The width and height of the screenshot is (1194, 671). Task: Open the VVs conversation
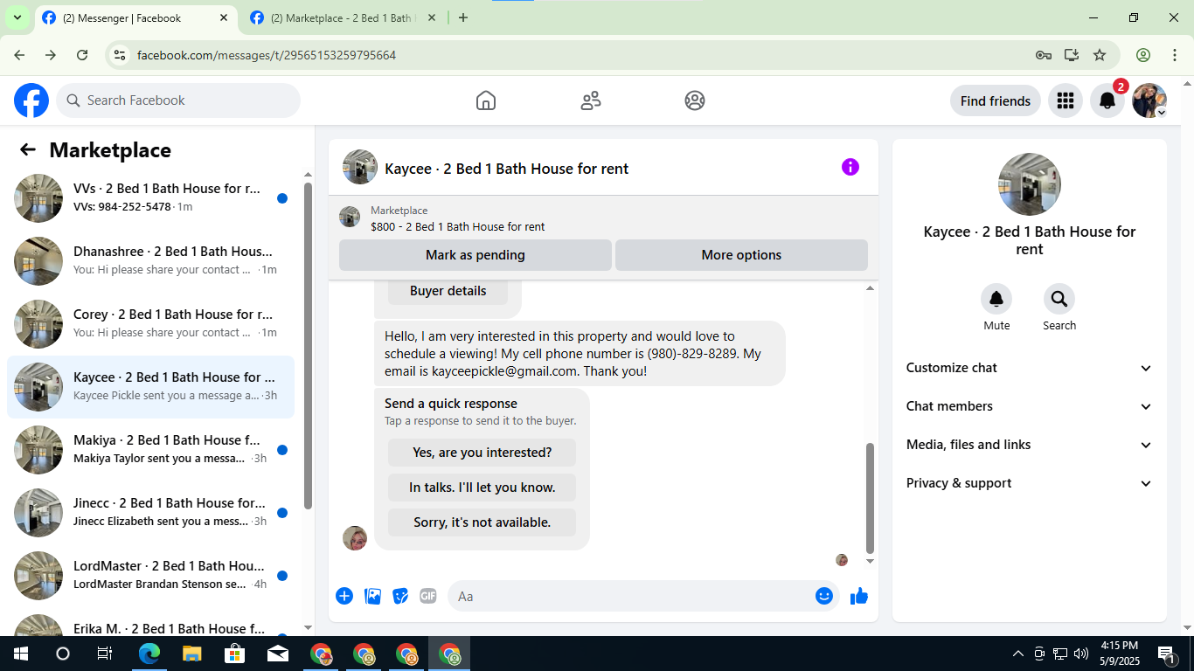150,198
